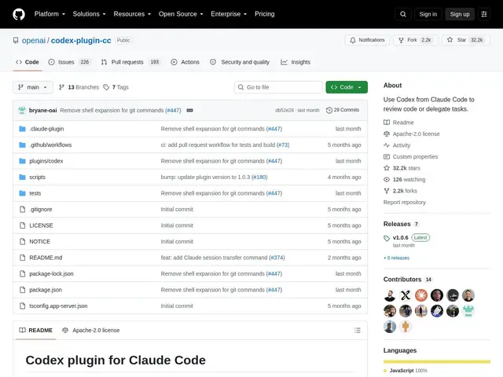This screenshot has width=503, height=377.
Task: View the 29 Commits history
Action: [343, 110]
